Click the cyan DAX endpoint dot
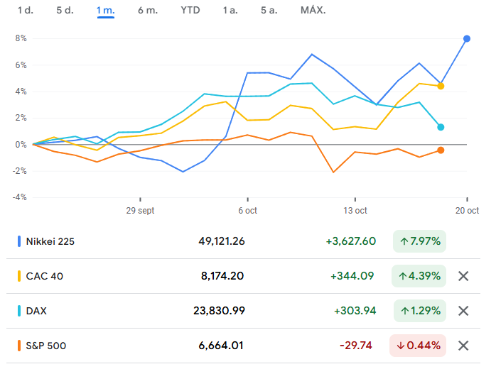 click(441, 127)
